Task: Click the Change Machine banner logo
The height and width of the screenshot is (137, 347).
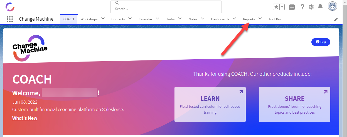Action: [x=30, y=48]
